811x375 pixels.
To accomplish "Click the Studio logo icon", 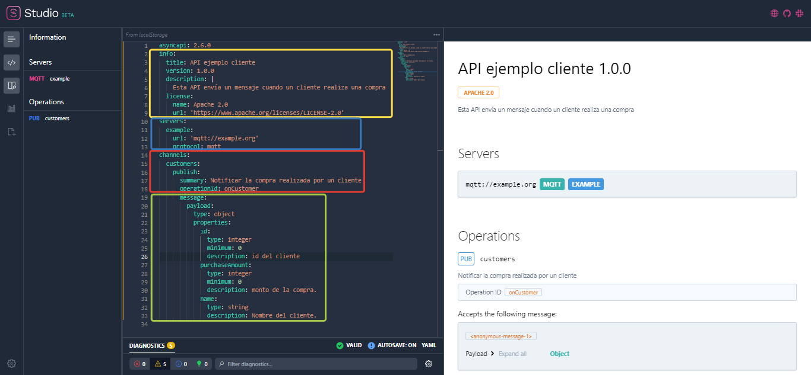I will coord(13,12).
